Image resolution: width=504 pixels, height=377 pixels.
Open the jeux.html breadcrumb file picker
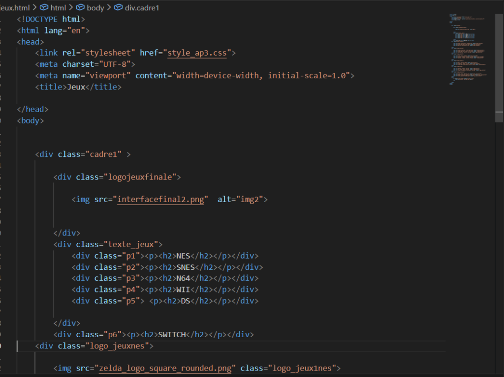tap(15, 8)
